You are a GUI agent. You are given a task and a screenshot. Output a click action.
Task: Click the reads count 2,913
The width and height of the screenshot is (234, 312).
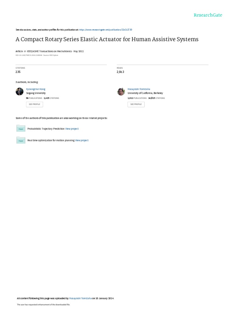click(120, 72)
